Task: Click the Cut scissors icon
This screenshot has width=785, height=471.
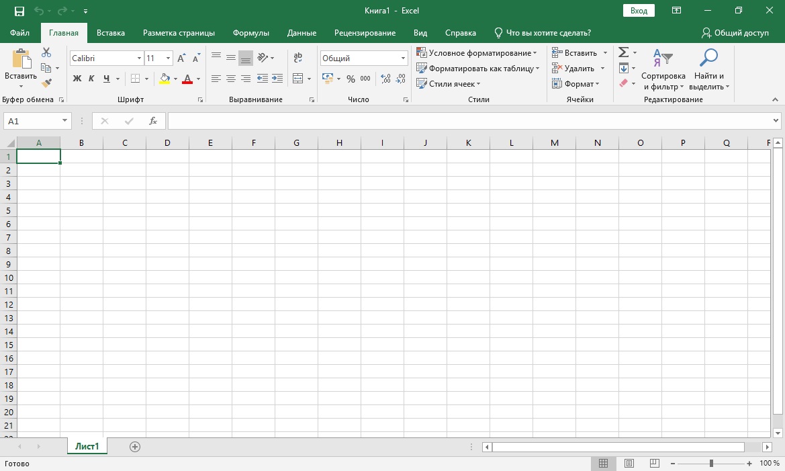Action: click(46, 52)
